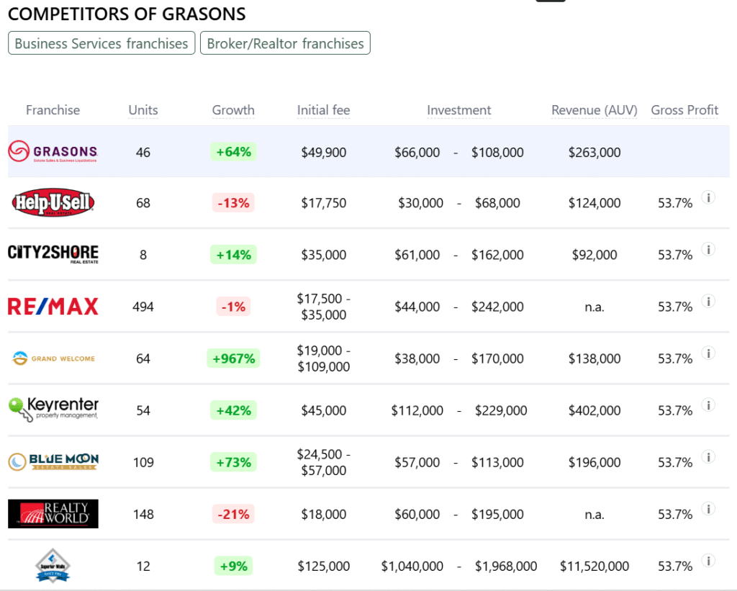The height and width of the screenshot is (591, 737).
Task: Sort table by Revenue (AUV) header
Action: [594, 110]
